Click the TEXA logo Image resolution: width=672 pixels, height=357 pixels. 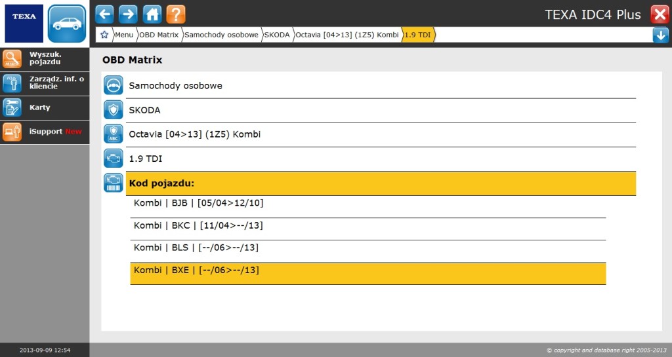pyautogui.click(x=24, y=24)
